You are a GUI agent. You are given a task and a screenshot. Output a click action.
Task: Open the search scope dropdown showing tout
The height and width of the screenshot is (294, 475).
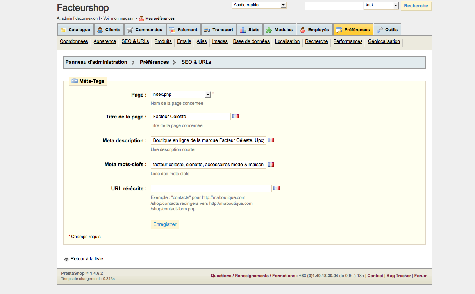point(381,5)
